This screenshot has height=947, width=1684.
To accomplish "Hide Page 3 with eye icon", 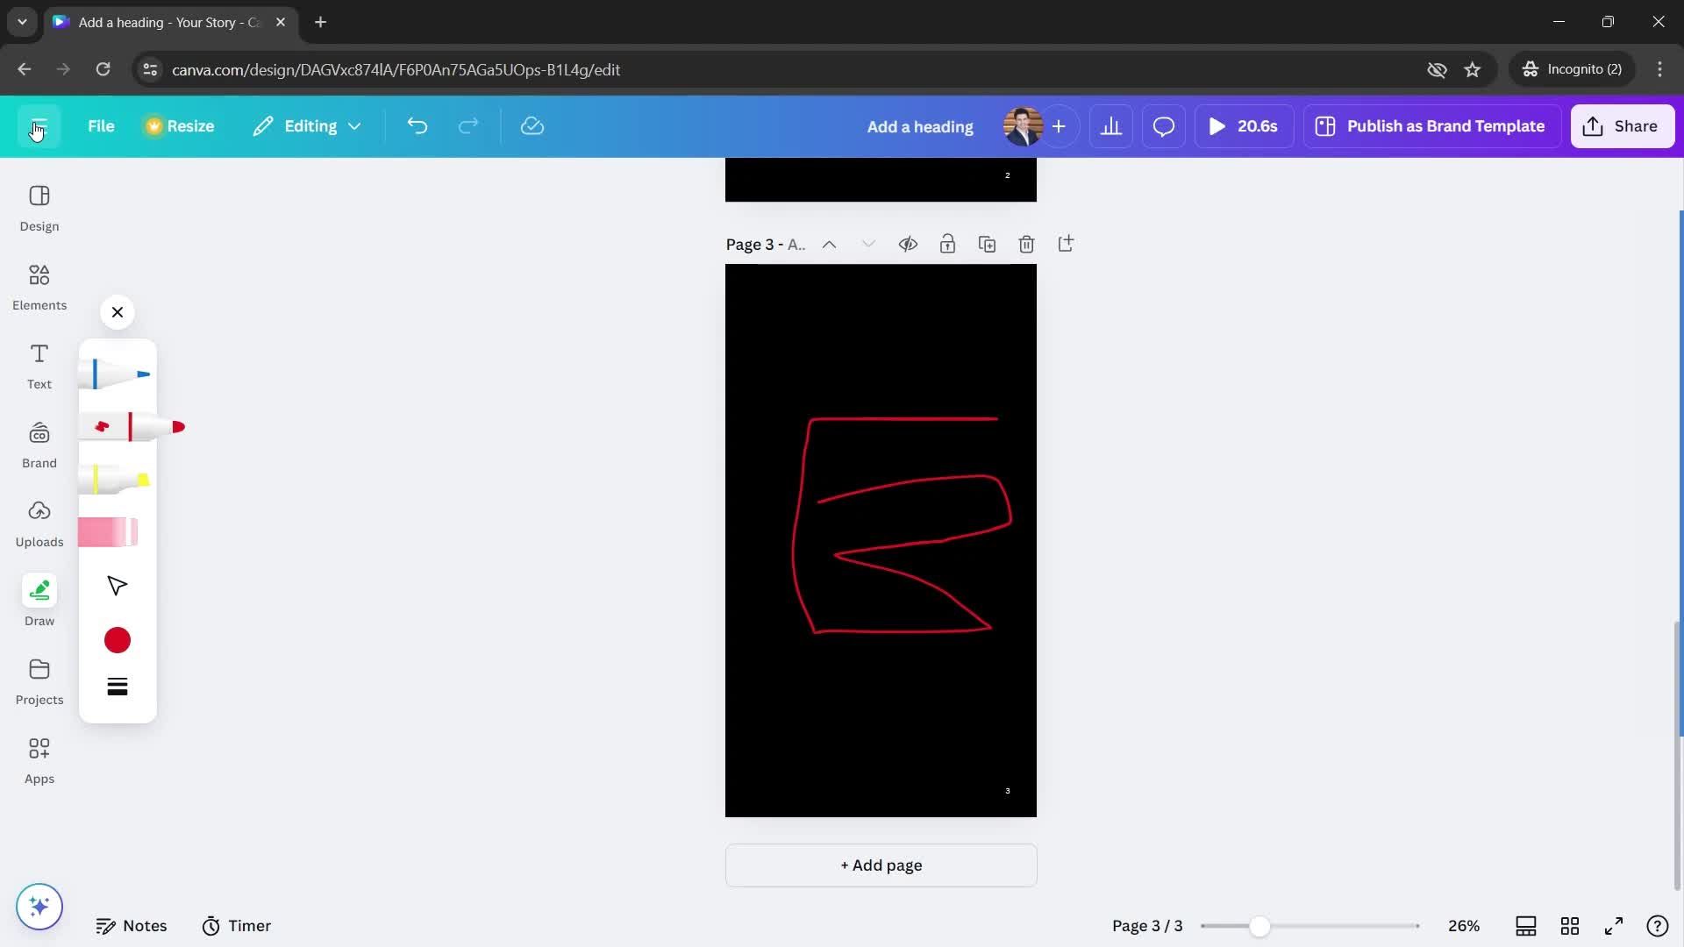I will (908, 244).
